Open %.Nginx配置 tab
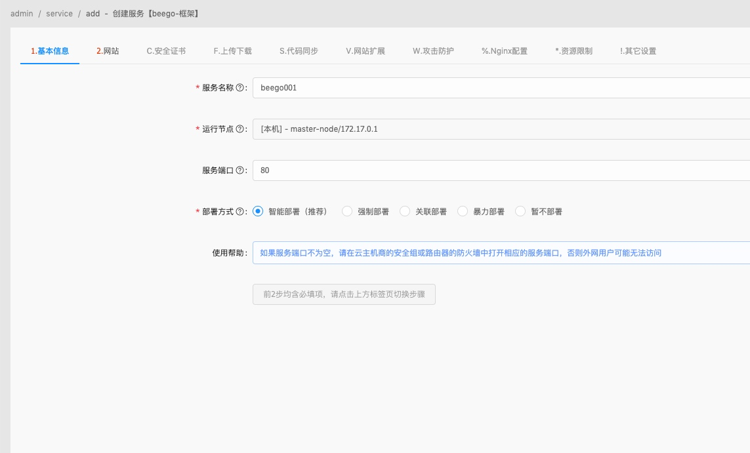 point(505,51)
